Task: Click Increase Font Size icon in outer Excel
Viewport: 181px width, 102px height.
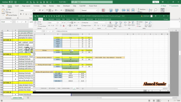Action: tap(40, 10)
